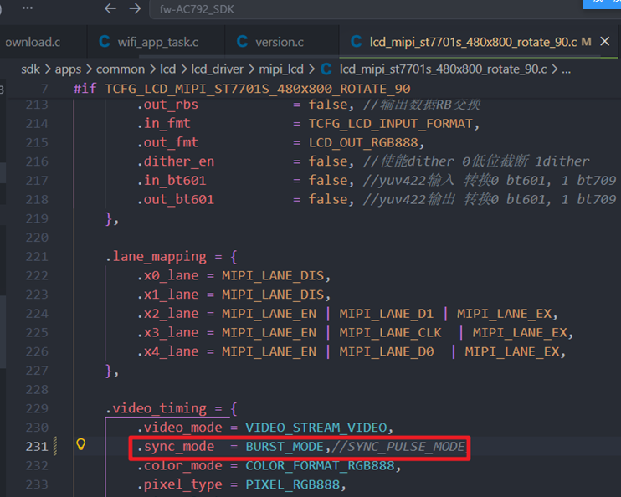Viewport: 621px width, 497px height.
Task: Click the C icon on version.c tab
Action: (242, 41)
